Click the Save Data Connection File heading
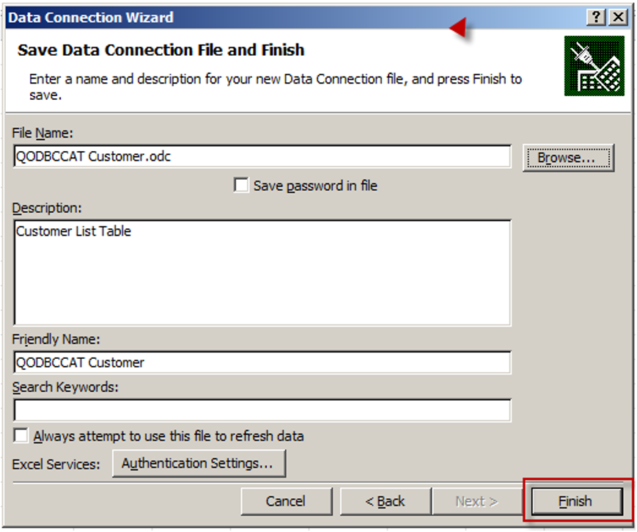This screenshot has height=532, width=637. (x=161, y=51)
